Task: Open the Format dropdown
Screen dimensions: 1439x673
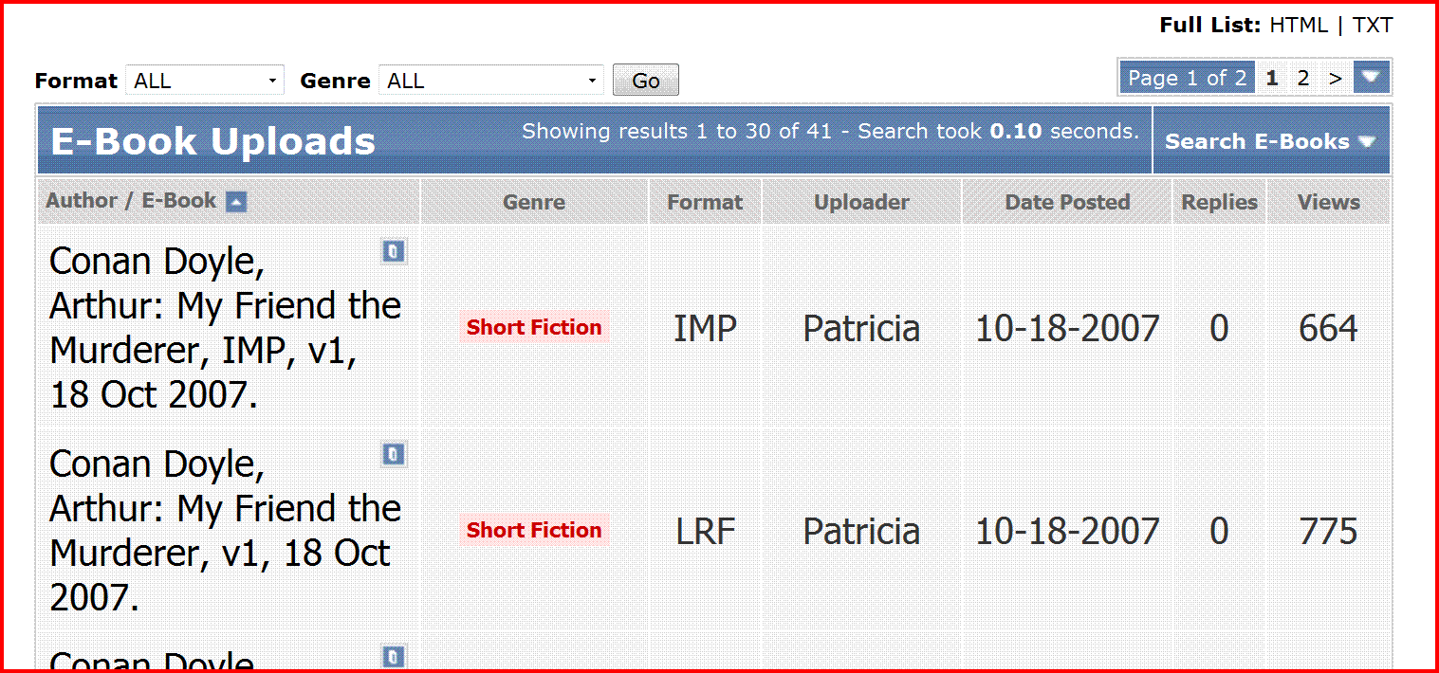Action: click(205, 82)
